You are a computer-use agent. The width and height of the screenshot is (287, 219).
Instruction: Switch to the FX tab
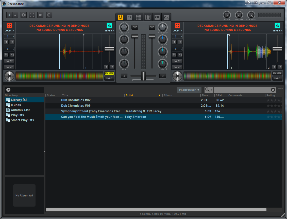click(x=129, y=17)
